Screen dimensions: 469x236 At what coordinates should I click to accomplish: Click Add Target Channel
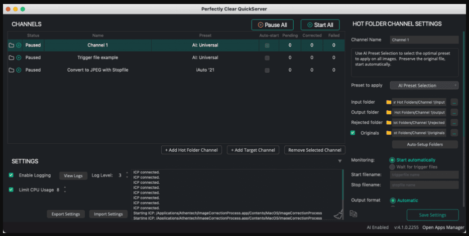click(253, 150)
